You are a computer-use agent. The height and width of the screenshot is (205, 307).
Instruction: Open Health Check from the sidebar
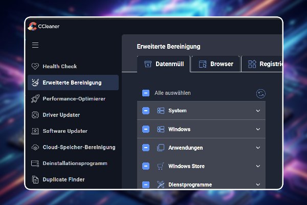73,66
